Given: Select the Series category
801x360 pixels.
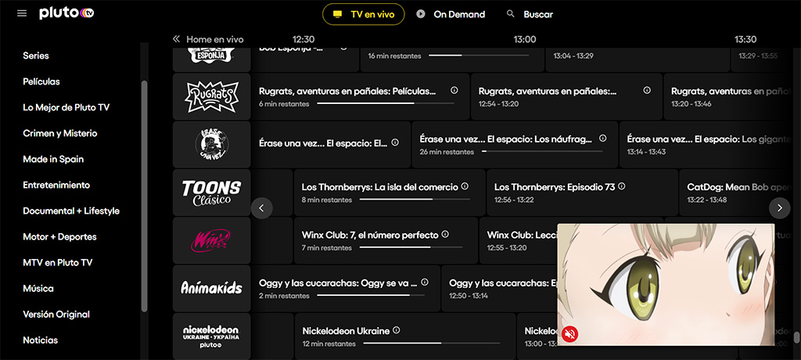Looking at the screenshot, I should [36, 56].
